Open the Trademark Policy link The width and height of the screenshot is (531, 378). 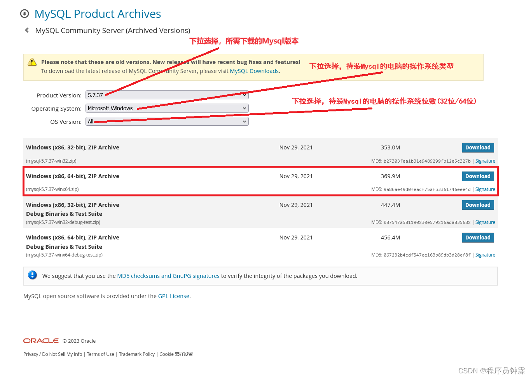click(137, 354)
